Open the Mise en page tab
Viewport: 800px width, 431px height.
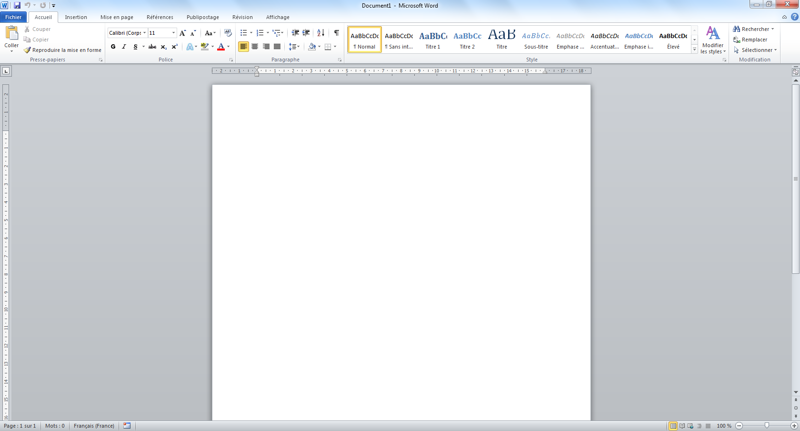(117, 17)
